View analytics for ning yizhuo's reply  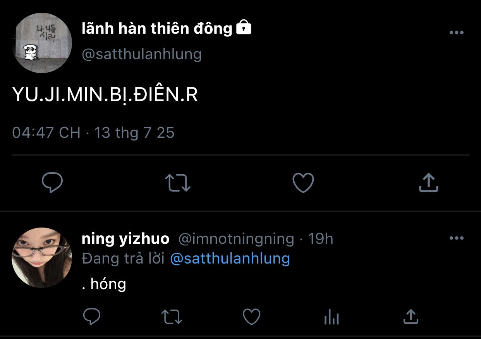(x=331, y=318)
